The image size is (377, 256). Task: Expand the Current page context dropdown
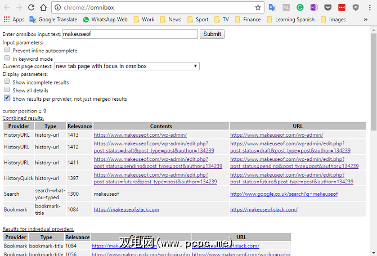pyautogui.click(x=127, y=66)
